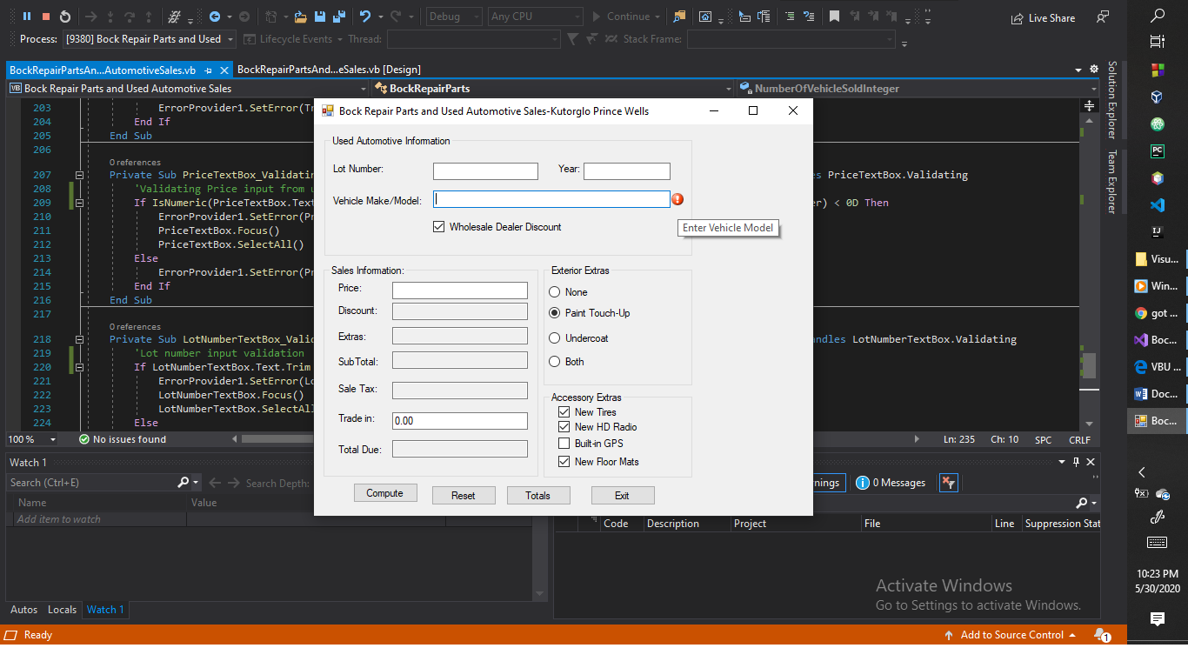Pin the Error List panel
1188x668 pixels.
(1077, 462)
